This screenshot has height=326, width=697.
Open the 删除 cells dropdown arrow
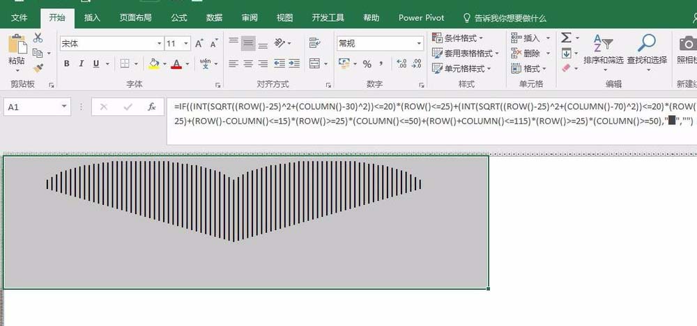pos(548,54)
